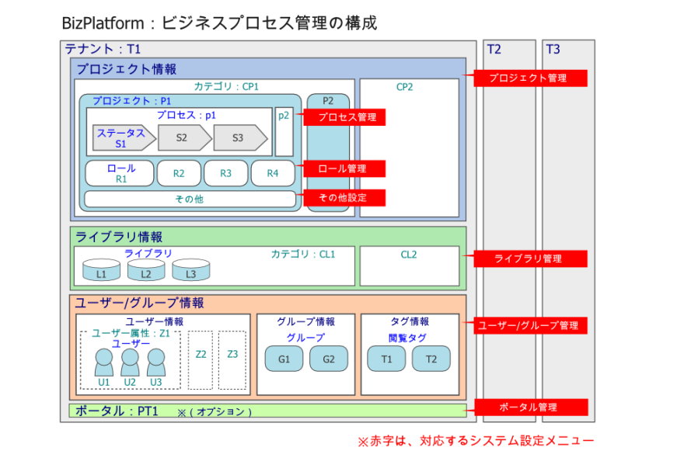Viewport: 684px width, 458px height.
Task: Select the G1 group box
Action: [x=284, y=359]
